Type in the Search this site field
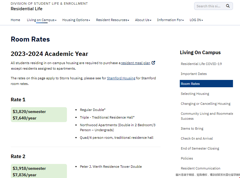Image resolution: width=240 pixels, height=178 pixels. [209, 6]
